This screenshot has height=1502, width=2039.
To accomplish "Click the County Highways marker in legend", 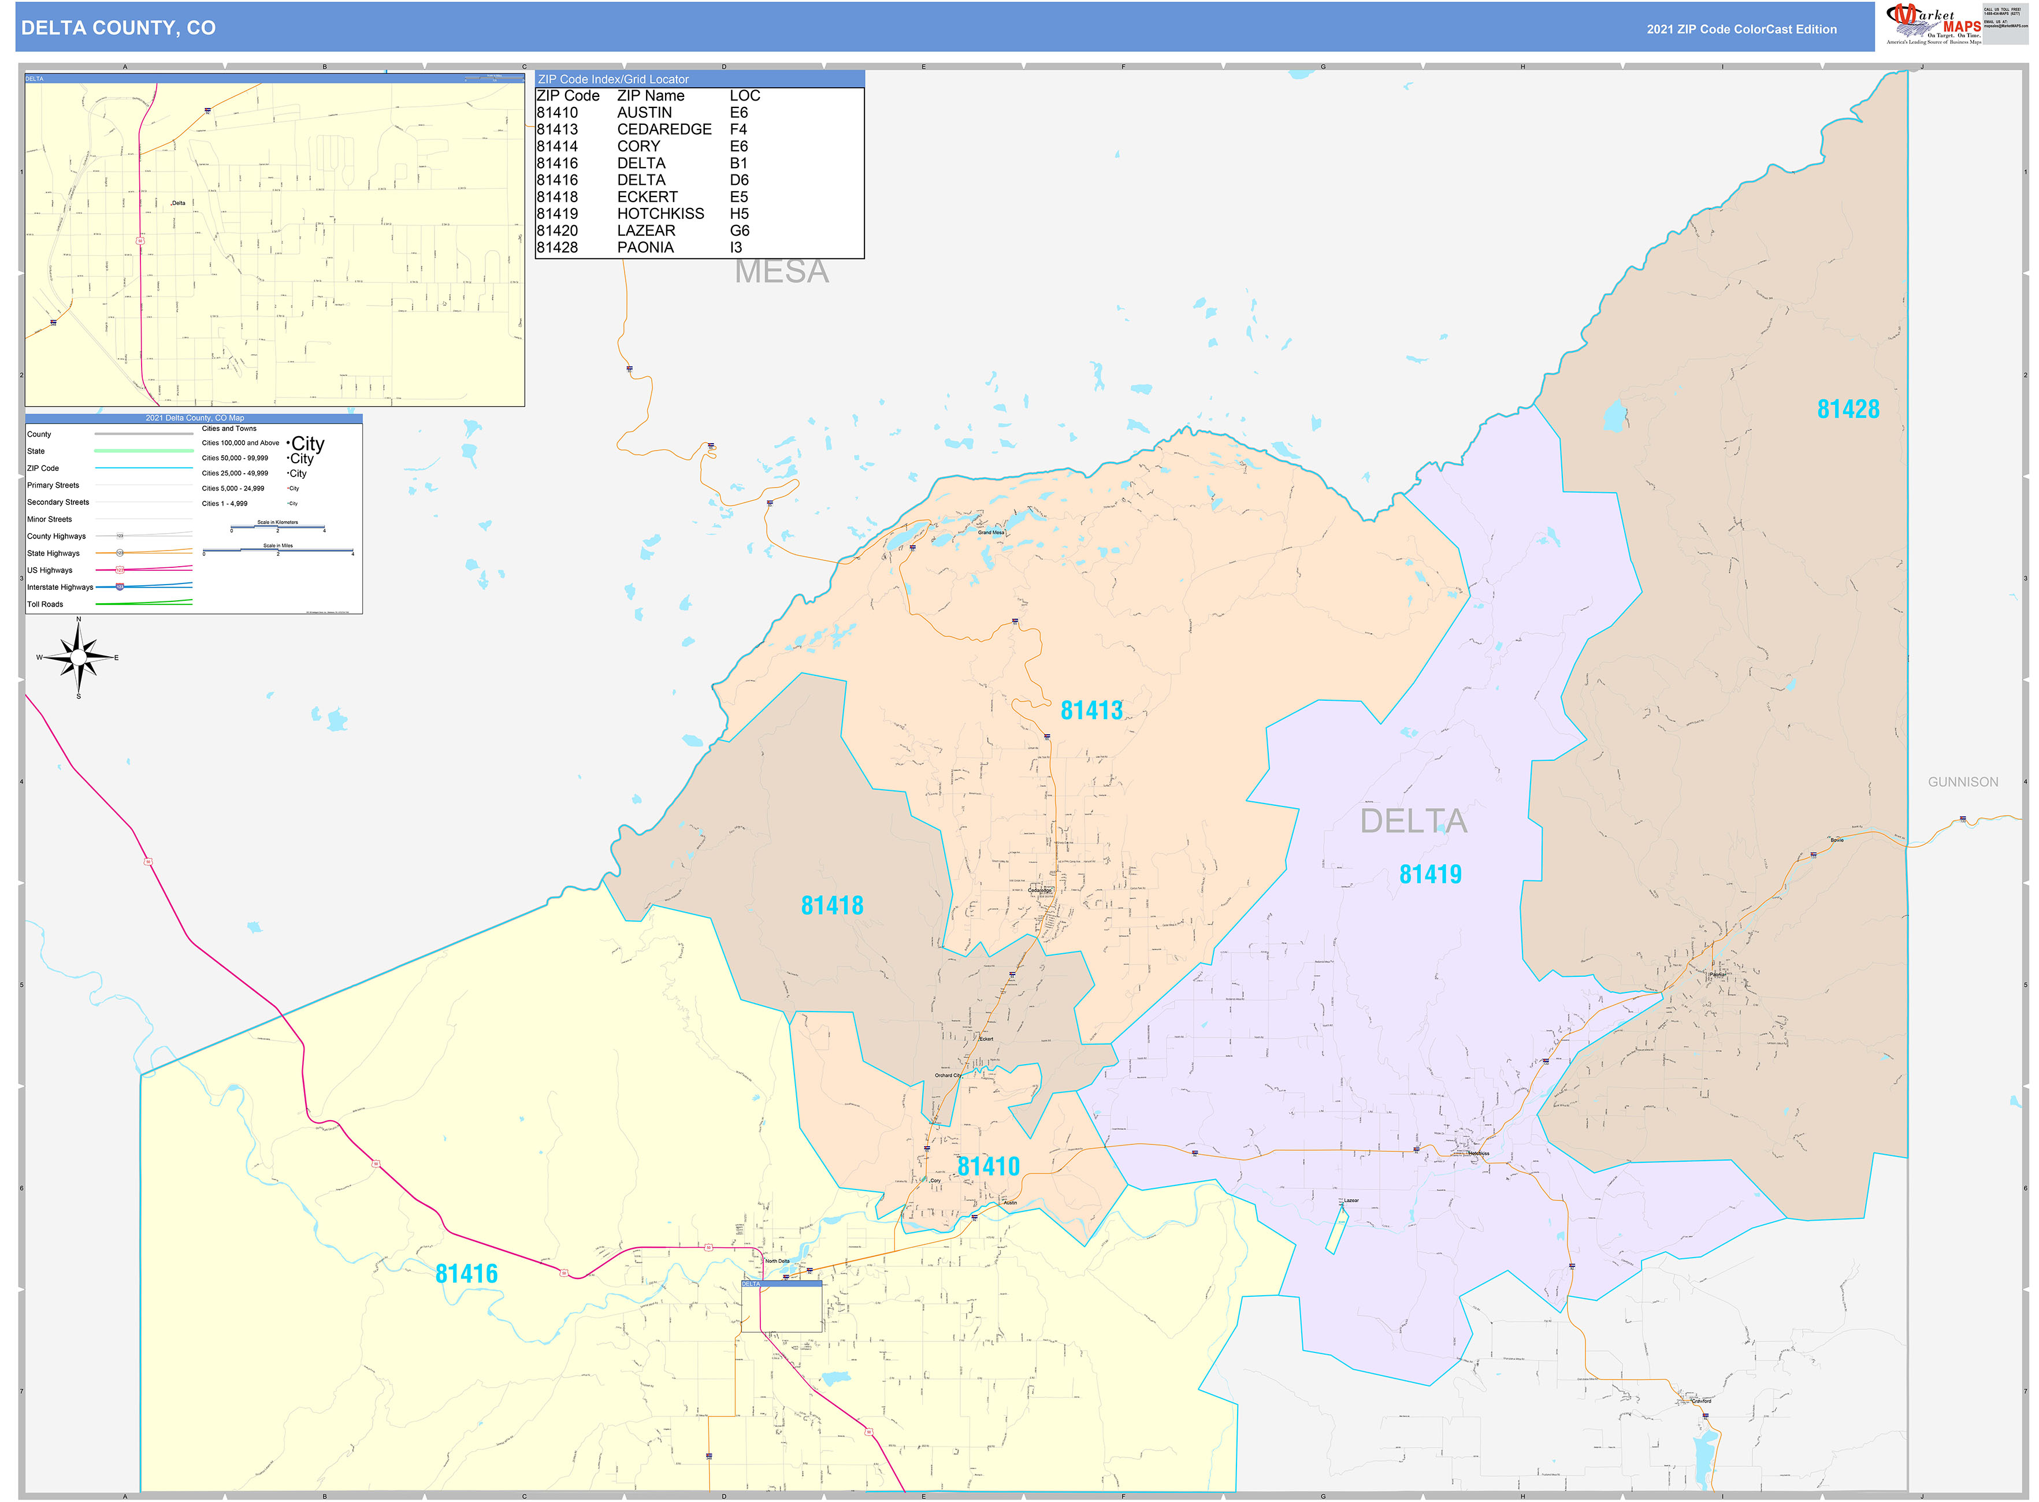I will 119,537.
